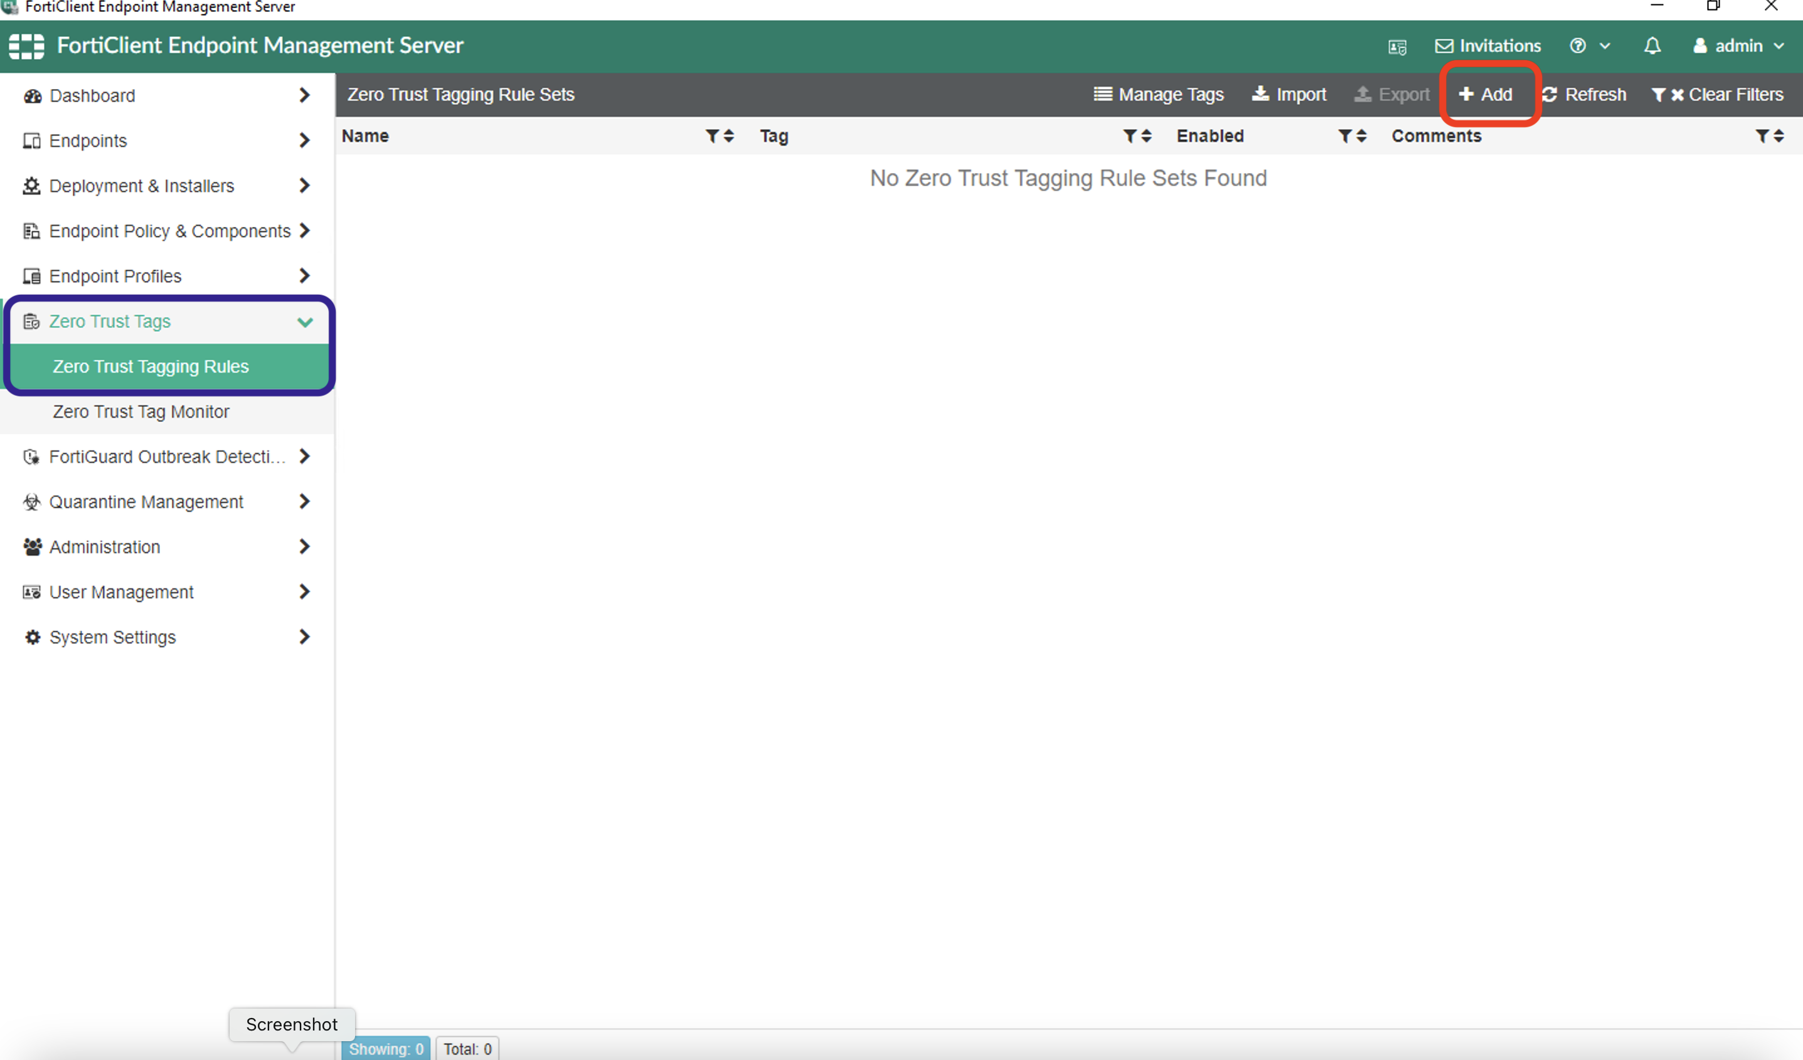Expand the System Settings arrow

[305, 636]
